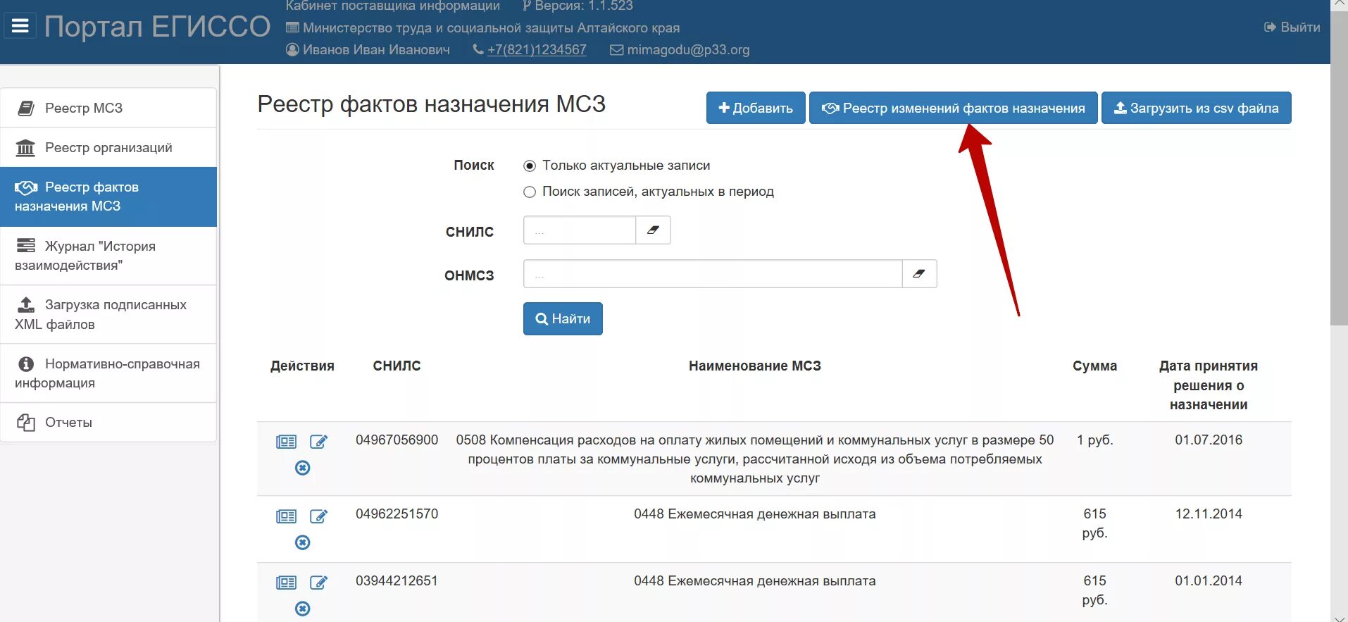Click amount cell 1 руб.

click(1094, 440)
